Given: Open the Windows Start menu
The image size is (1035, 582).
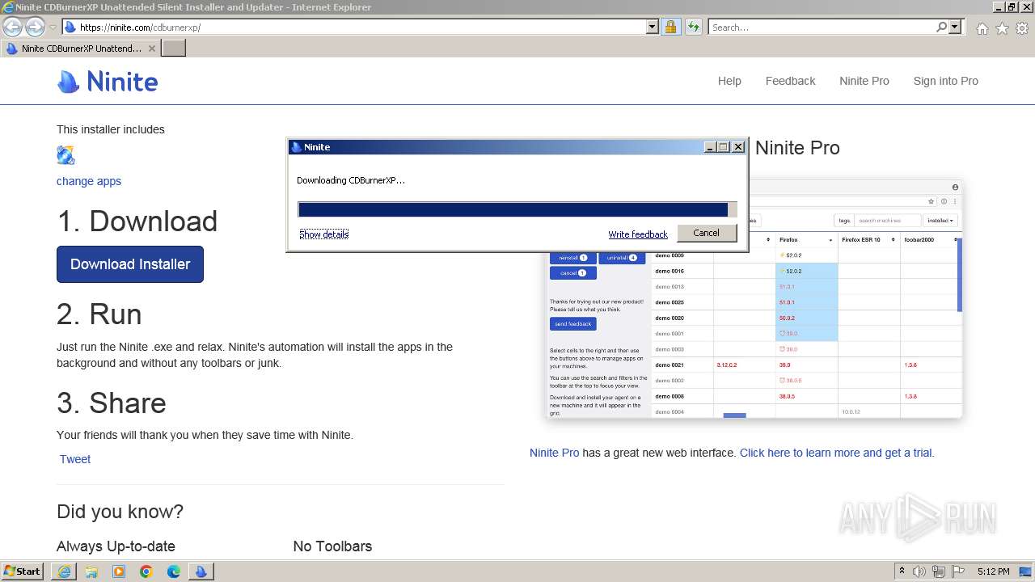Looking at the screenshot, I should pos(23,571).
